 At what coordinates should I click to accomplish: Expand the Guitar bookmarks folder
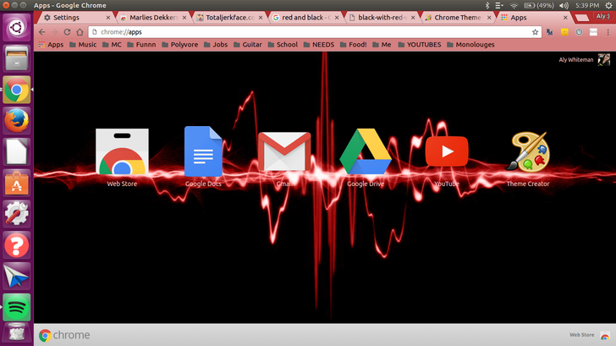(x=247, y=45)
